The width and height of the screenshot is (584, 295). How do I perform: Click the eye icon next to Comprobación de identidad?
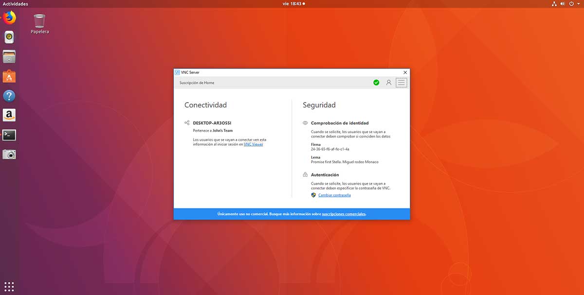[305, 123]
